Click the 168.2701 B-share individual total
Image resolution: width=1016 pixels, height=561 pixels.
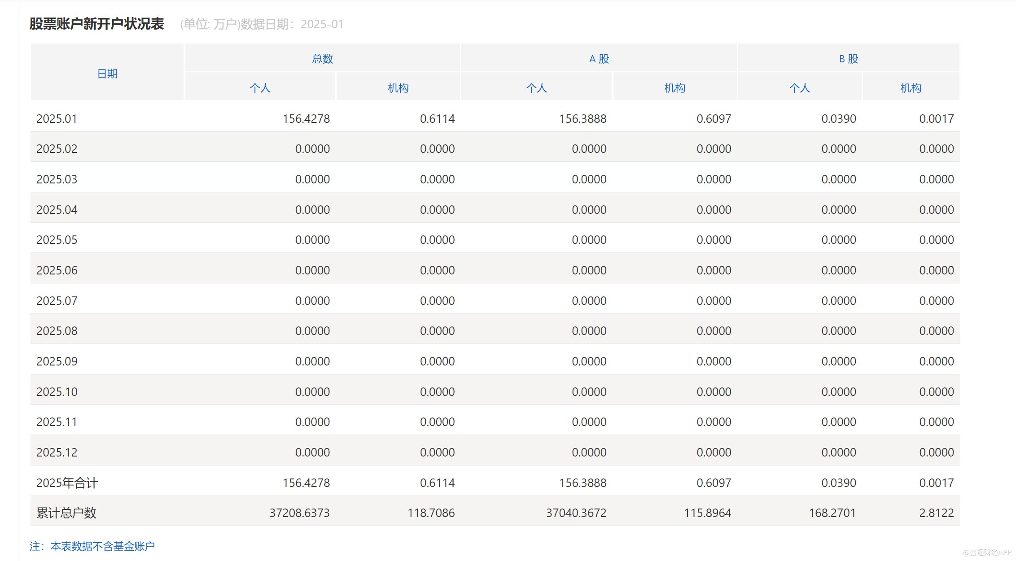tap(832, 513)
